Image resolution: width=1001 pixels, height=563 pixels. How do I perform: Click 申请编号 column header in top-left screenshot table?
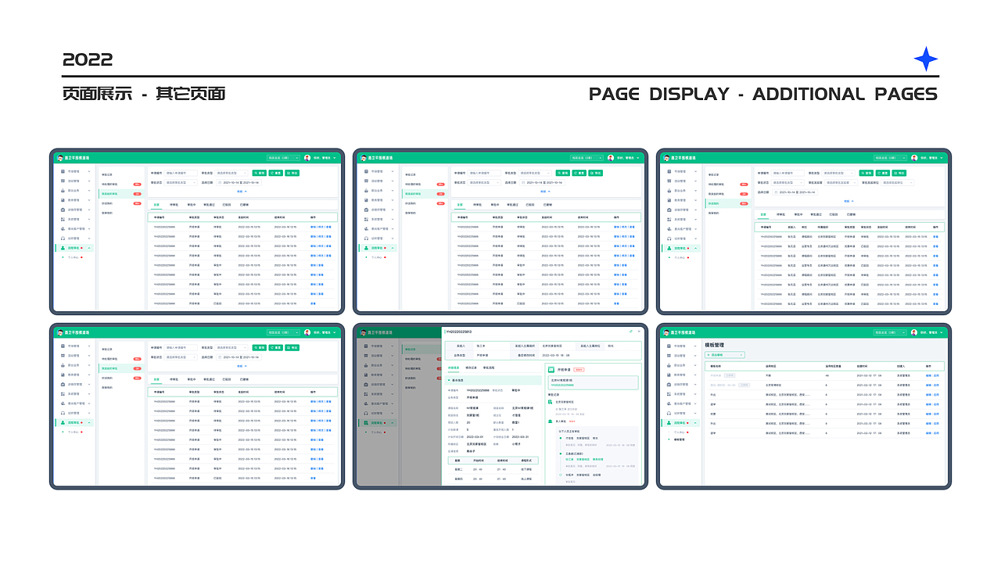159,217
